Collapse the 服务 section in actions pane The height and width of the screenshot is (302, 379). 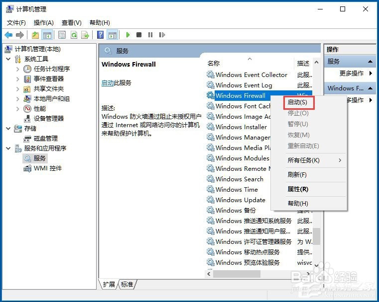pyautogui.click(x=370, y=62)
